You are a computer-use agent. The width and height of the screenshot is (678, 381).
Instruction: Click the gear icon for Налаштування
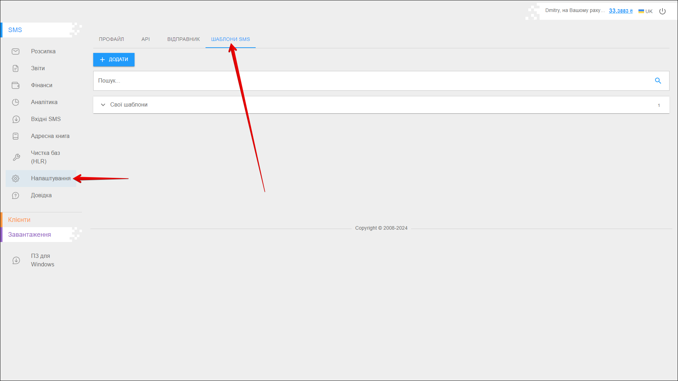tap(16, 179)
